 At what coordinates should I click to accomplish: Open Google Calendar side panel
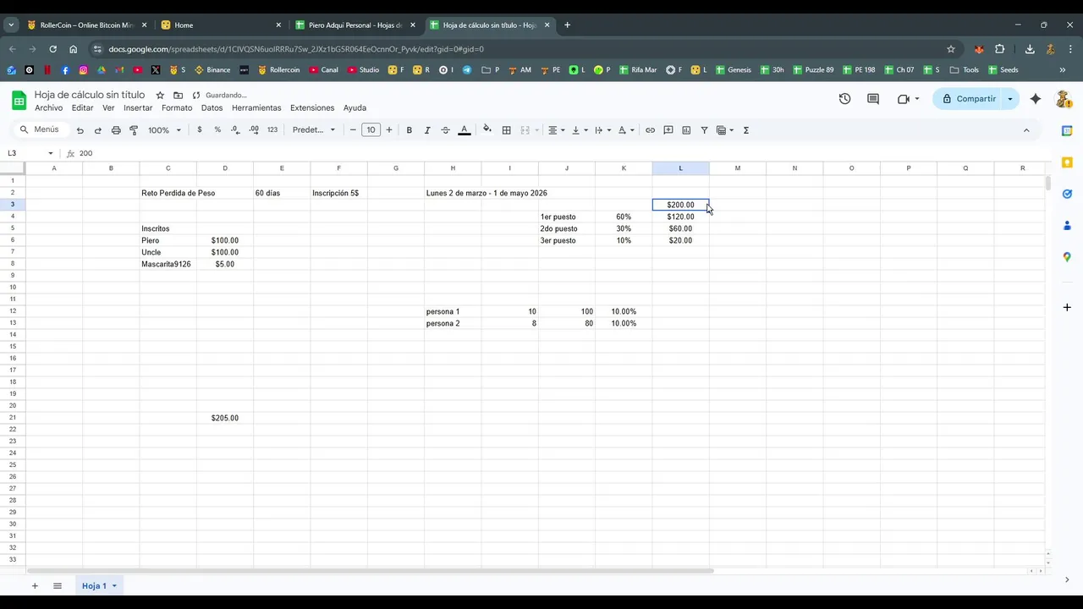pyautogui.click(x=1067, y=130)
